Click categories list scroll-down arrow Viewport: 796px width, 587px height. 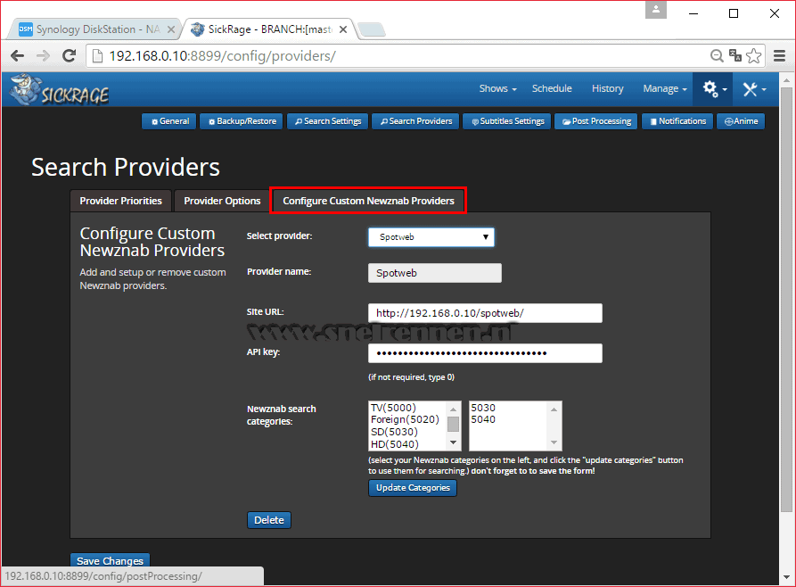point(454,443)
